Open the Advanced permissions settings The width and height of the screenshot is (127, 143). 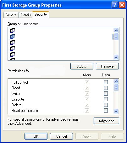click(106, 121)
